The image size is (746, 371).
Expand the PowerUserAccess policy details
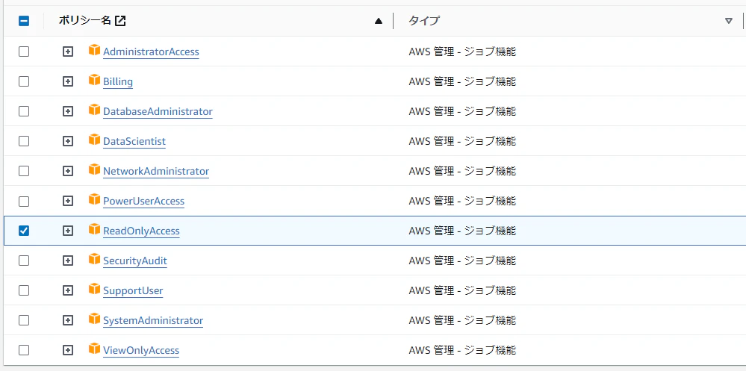68,201
